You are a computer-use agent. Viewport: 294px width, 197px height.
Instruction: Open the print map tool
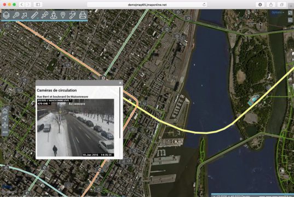click(83, 15)
